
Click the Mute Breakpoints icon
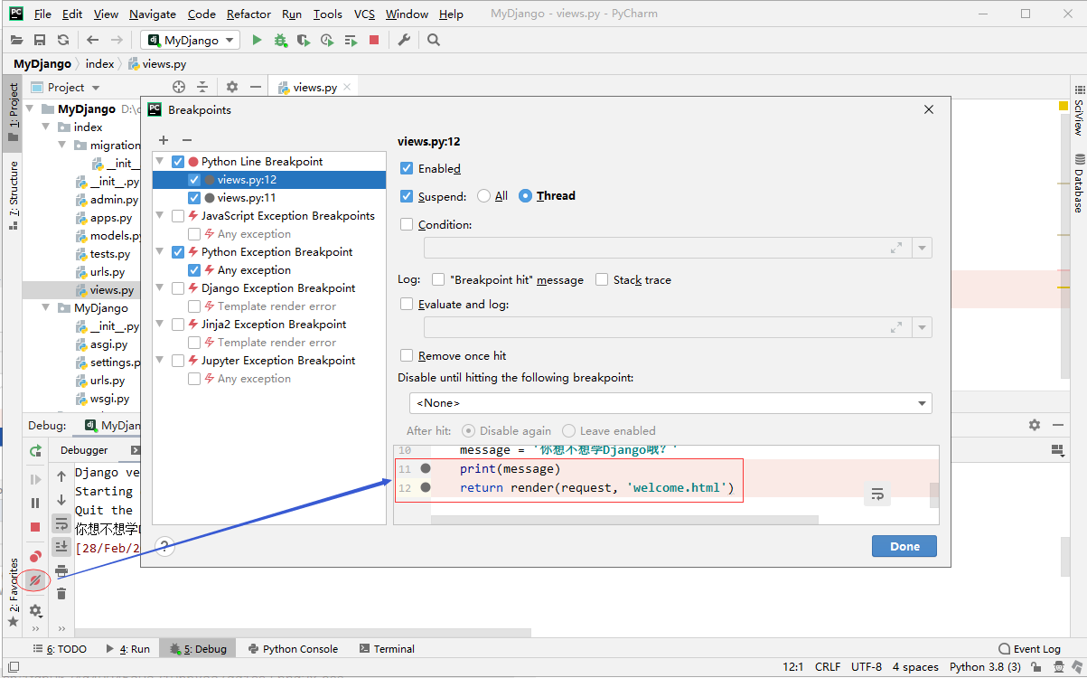point(35,580)
